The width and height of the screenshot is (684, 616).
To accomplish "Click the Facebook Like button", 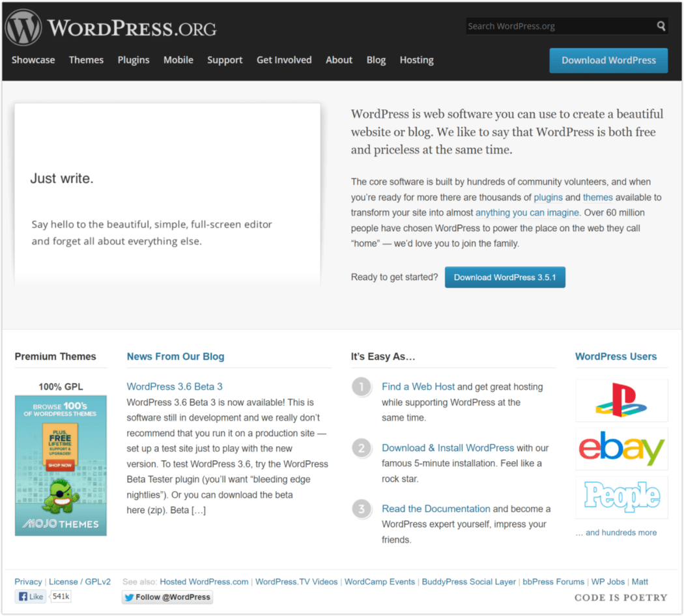I will [30, 596].
